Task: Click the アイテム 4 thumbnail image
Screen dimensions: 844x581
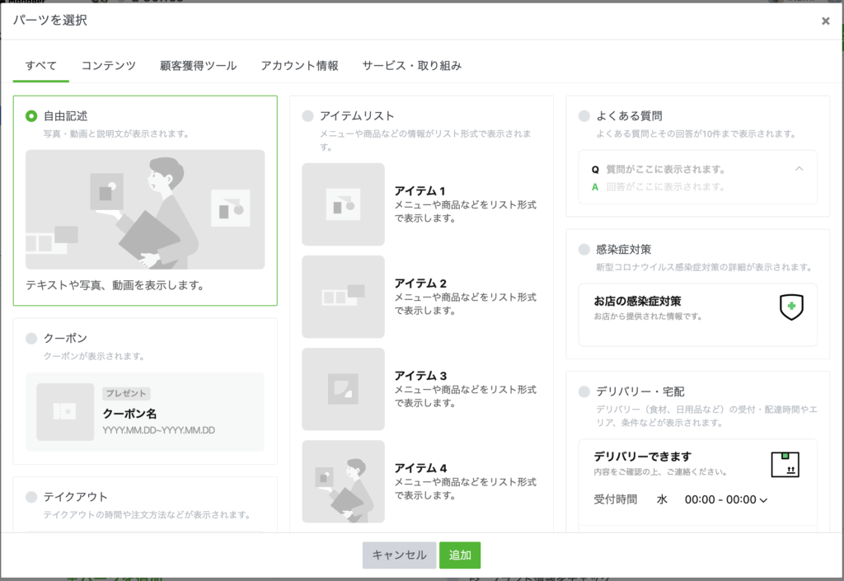Action: click(343, 481)
